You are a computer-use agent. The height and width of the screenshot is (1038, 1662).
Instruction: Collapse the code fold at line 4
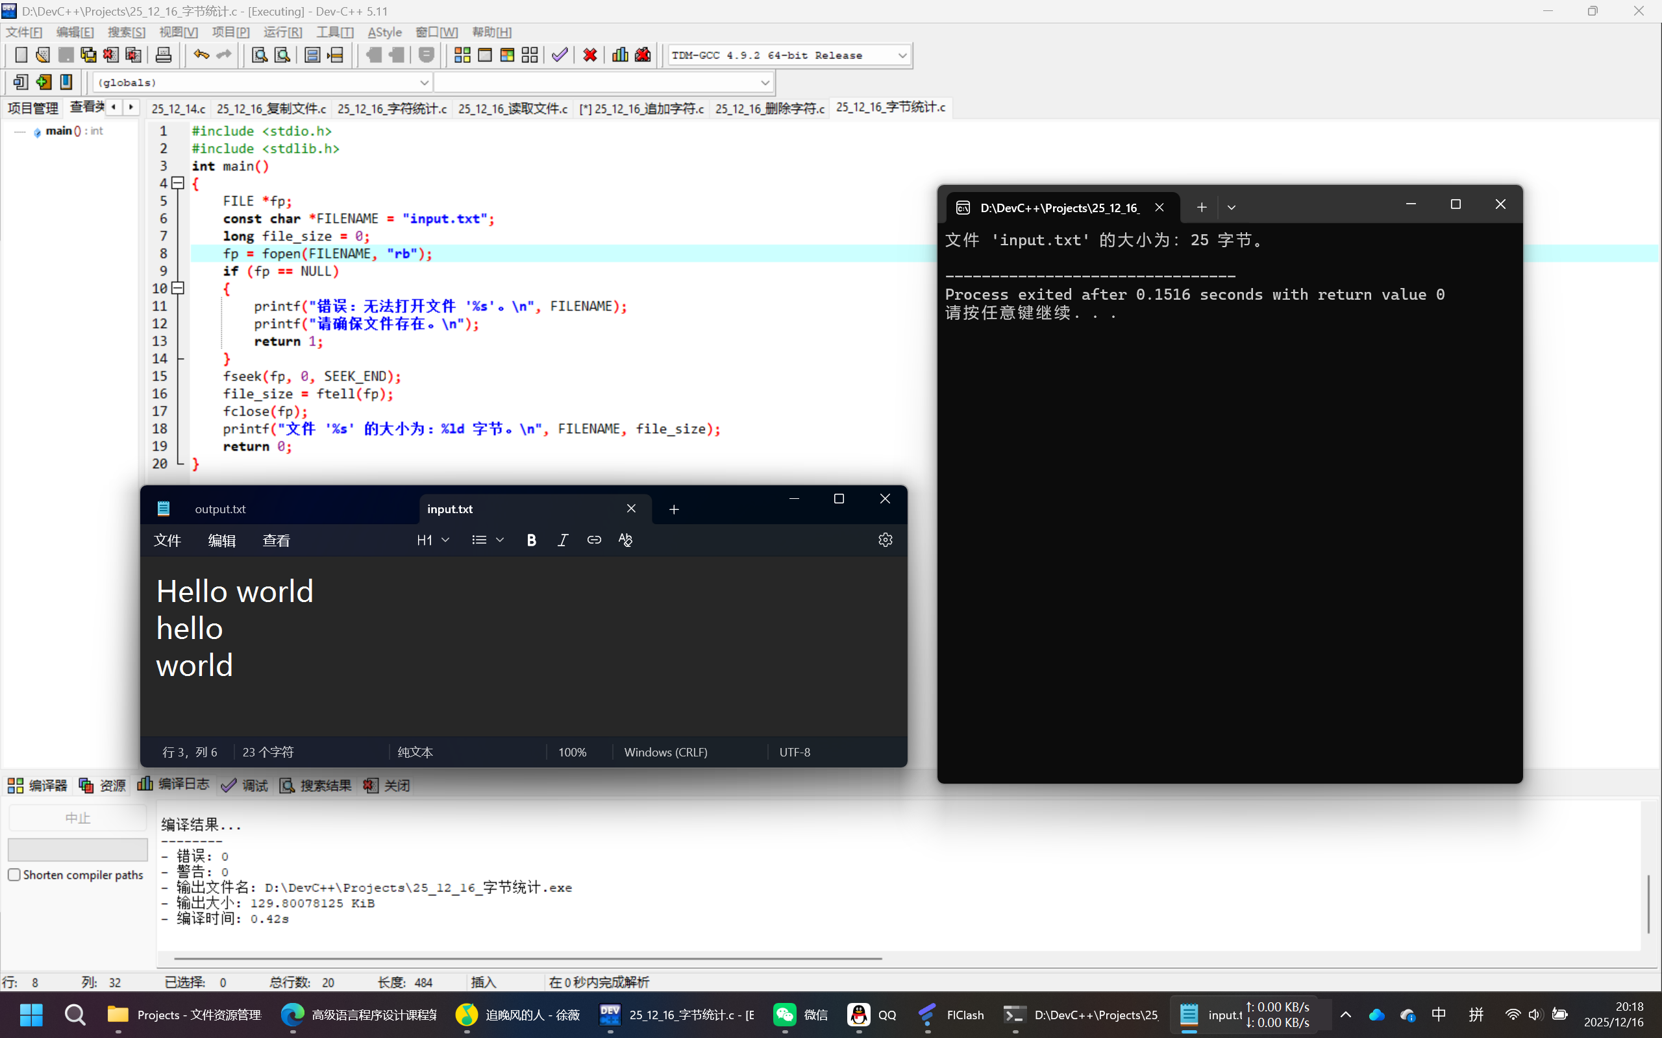coord(178,182)
